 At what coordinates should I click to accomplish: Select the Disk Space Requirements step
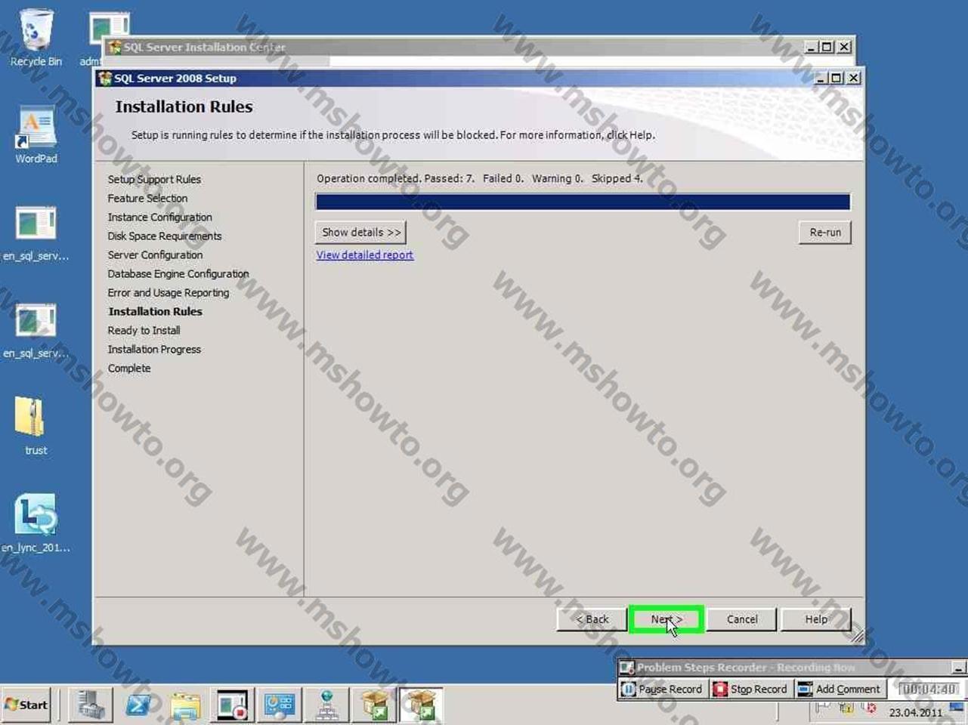(x=165, y=236)
